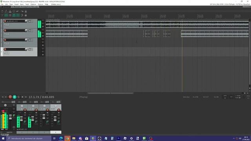Image resolution: width=251 pixels, height=141 pixels.
Task: Click the time display 17.1.73 / 0:45.695
Action: point(42,97)
